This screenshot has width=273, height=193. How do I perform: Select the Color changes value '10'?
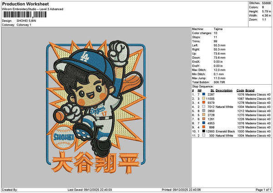215,33
